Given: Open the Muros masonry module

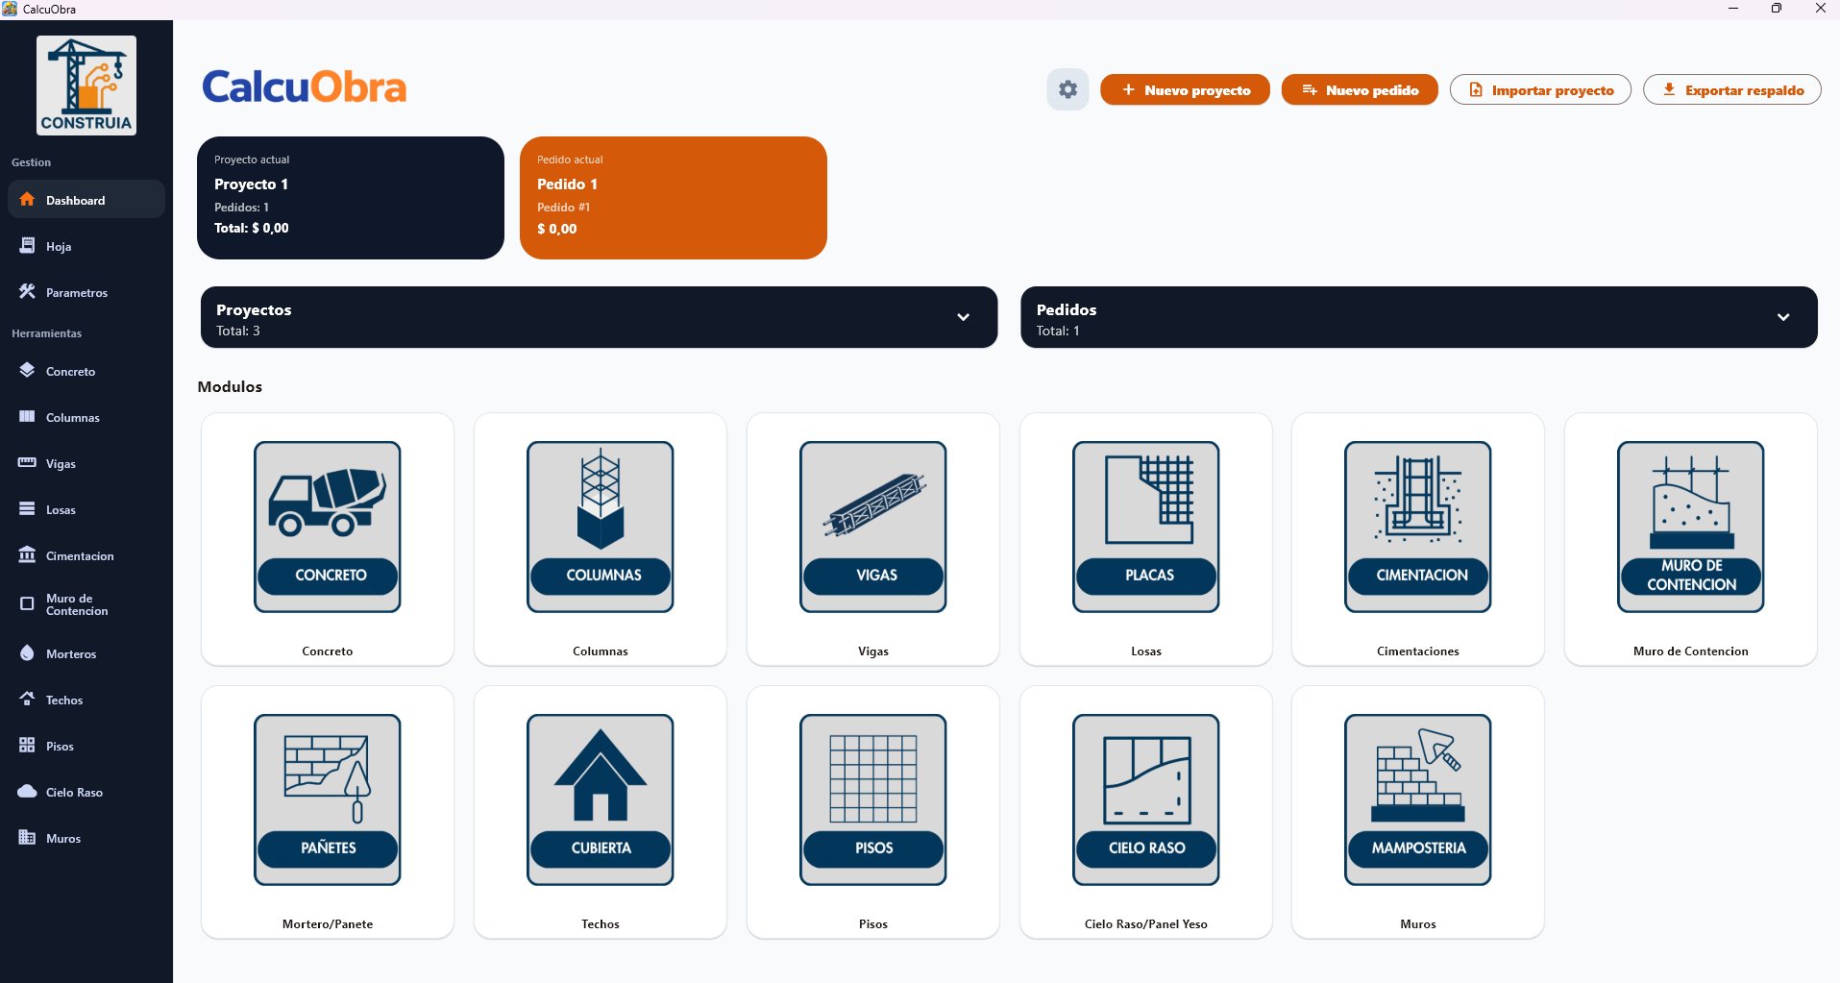Looking at the screenshot, I should (1416, 812).
